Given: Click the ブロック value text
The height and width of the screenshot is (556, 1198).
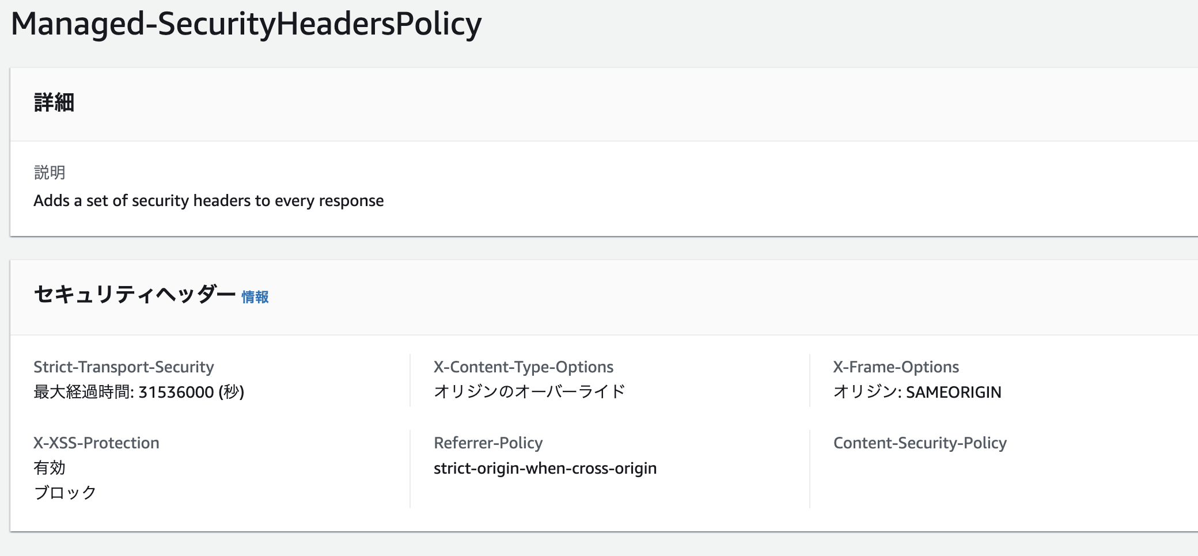Looking at the screenshot, I should point(65,493).
